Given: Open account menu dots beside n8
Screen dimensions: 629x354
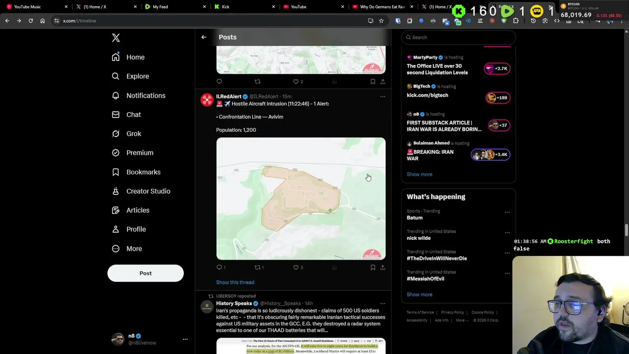Looking at the screenshot, I should tap(185, 339).
